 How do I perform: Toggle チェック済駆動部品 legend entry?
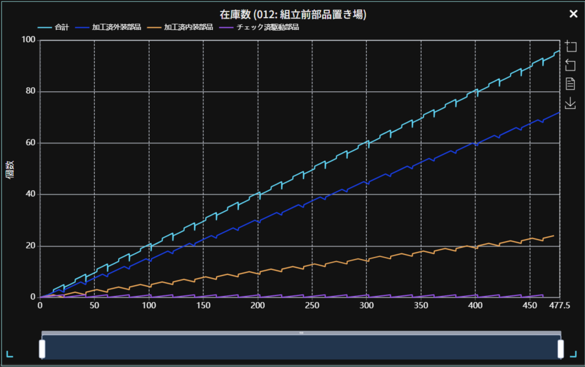[x=259, y=27]
